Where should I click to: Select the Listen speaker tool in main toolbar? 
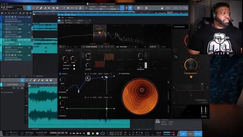(x=57, y=8)
